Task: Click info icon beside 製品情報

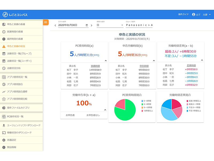Action: pos(4,147)
